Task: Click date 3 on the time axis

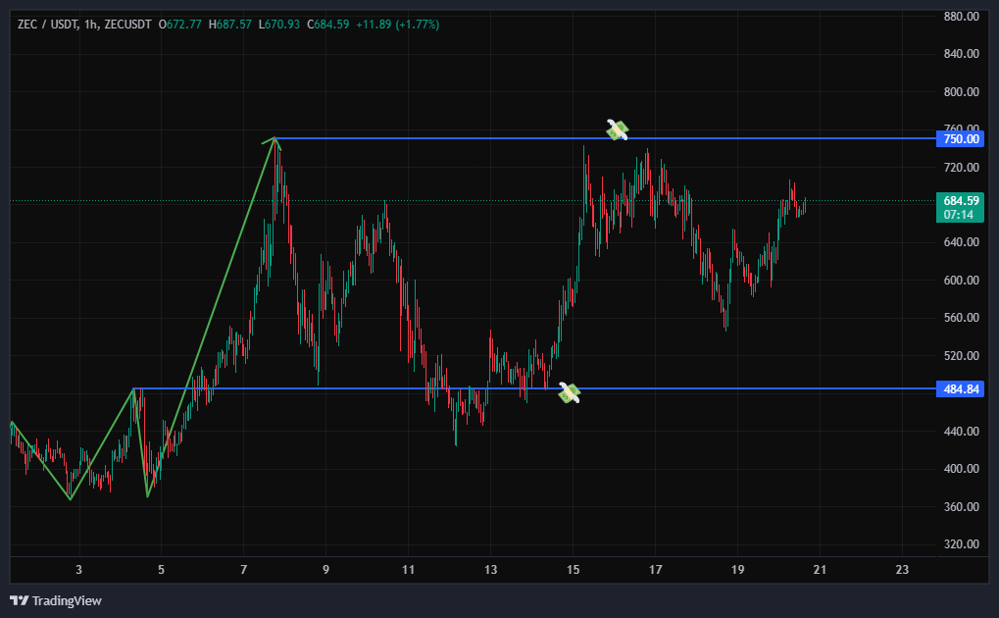Action: [78, 570]
